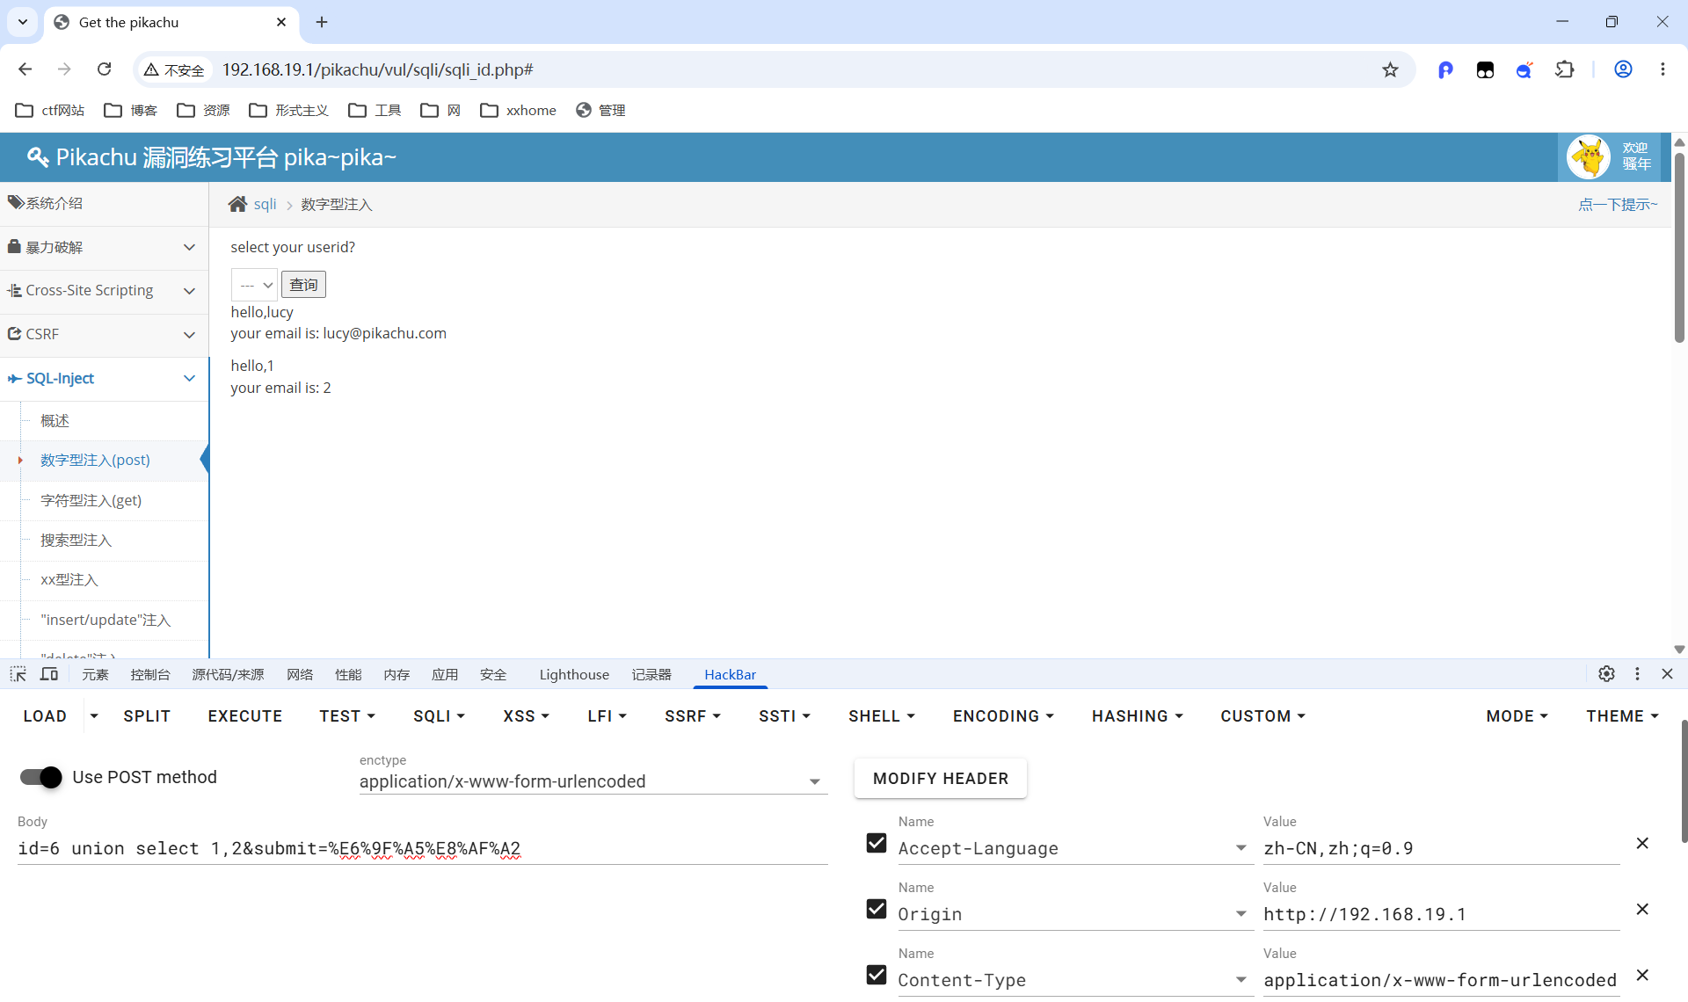
Task: Open the Chrome profile icon
Action: 1623,69
